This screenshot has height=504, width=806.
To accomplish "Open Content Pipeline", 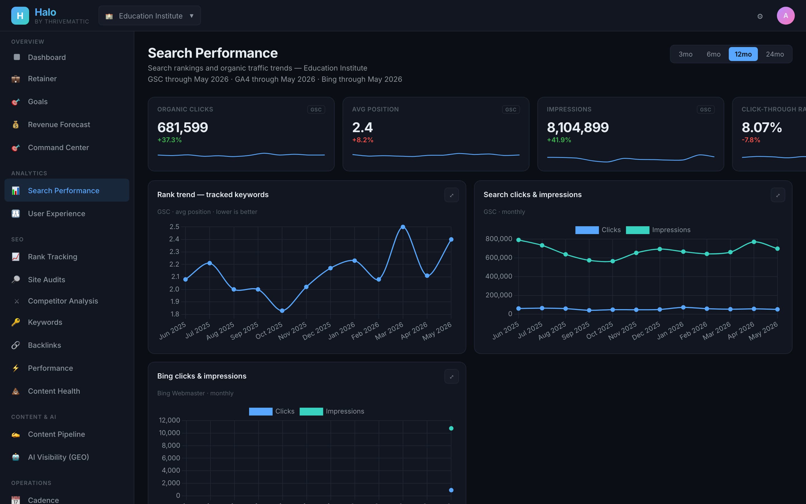I will pos(67,434).
